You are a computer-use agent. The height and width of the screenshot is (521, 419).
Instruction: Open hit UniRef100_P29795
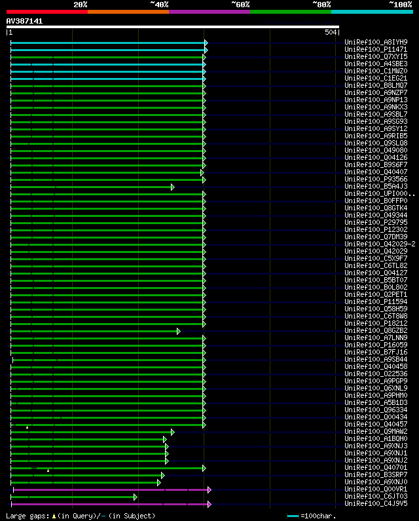376,222
